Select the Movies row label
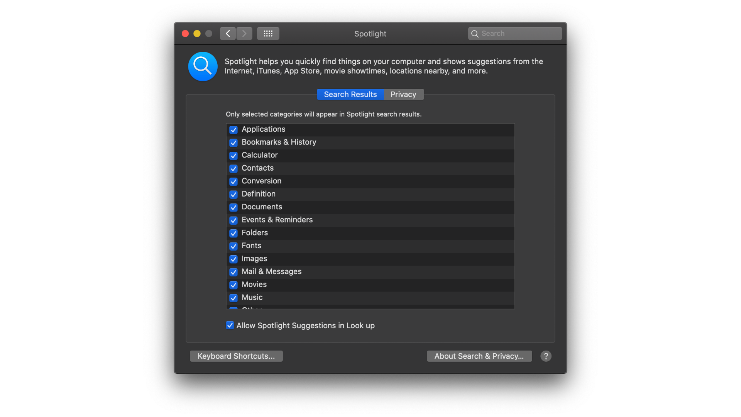741x417 pixels. click(x=254, y=285)
